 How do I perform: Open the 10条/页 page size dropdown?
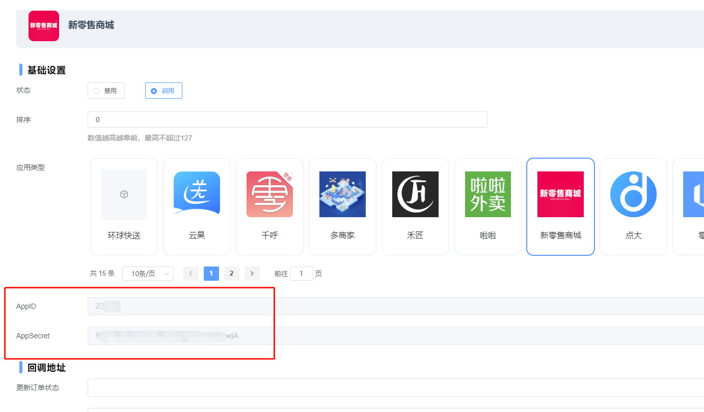point(148,274)
